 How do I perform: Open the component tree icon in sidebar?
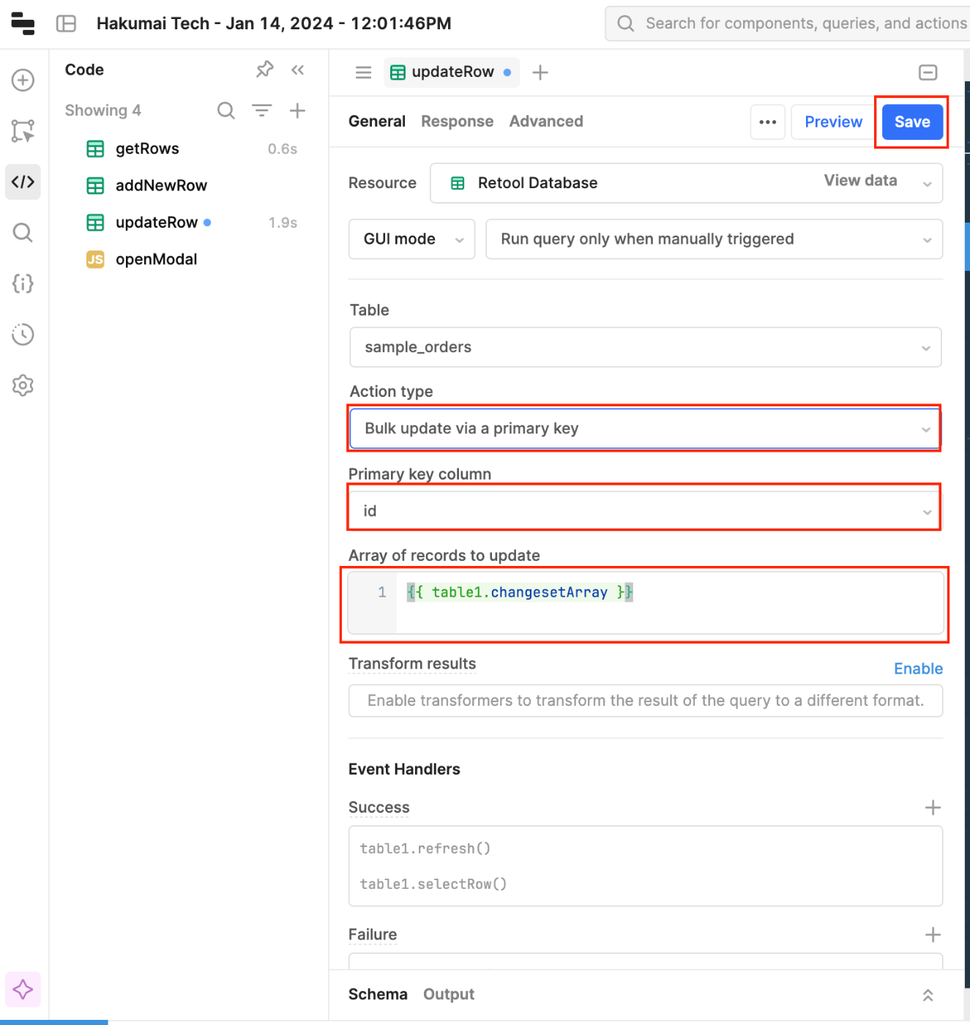tap(23, 131)
